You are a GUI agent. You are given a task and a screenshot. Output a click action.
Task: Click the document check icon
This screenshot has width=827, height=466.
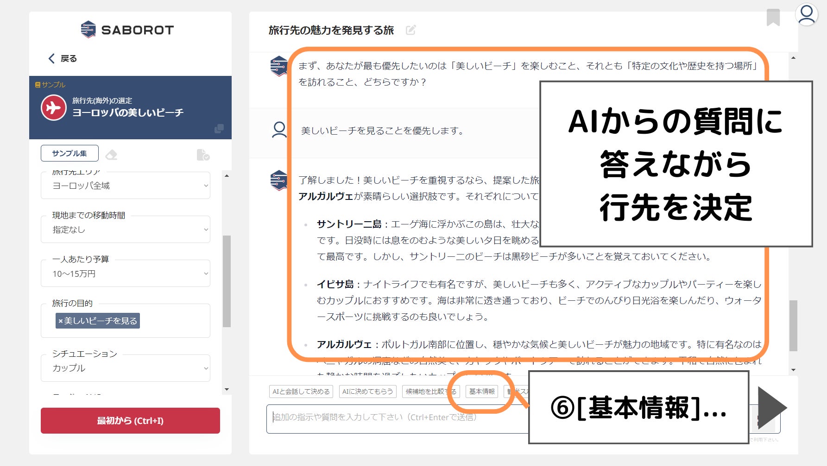point(203,155)
